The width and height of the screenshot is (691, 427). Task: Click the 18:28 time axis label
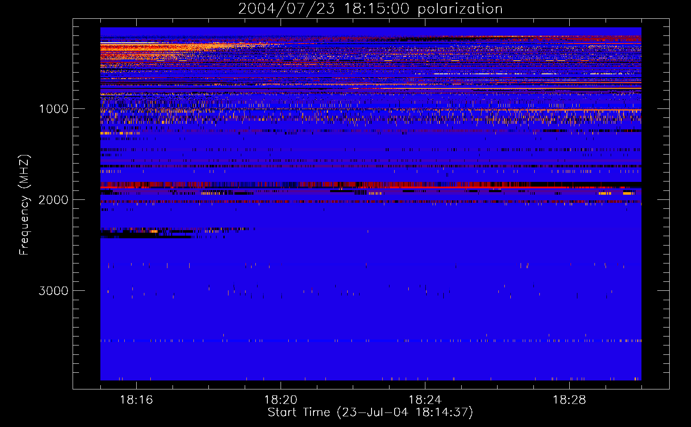point(569,400)
